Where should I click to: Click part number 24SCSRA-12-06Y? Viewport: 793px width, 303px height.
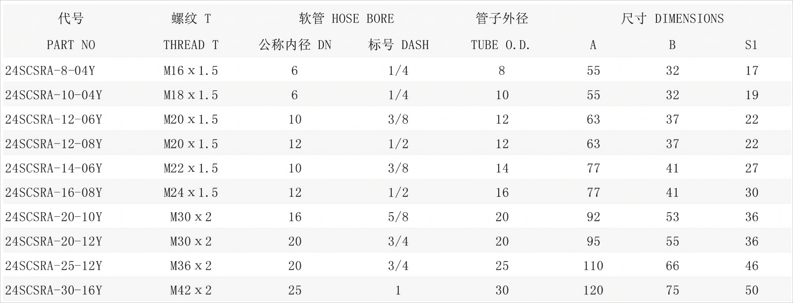point(53,119)
